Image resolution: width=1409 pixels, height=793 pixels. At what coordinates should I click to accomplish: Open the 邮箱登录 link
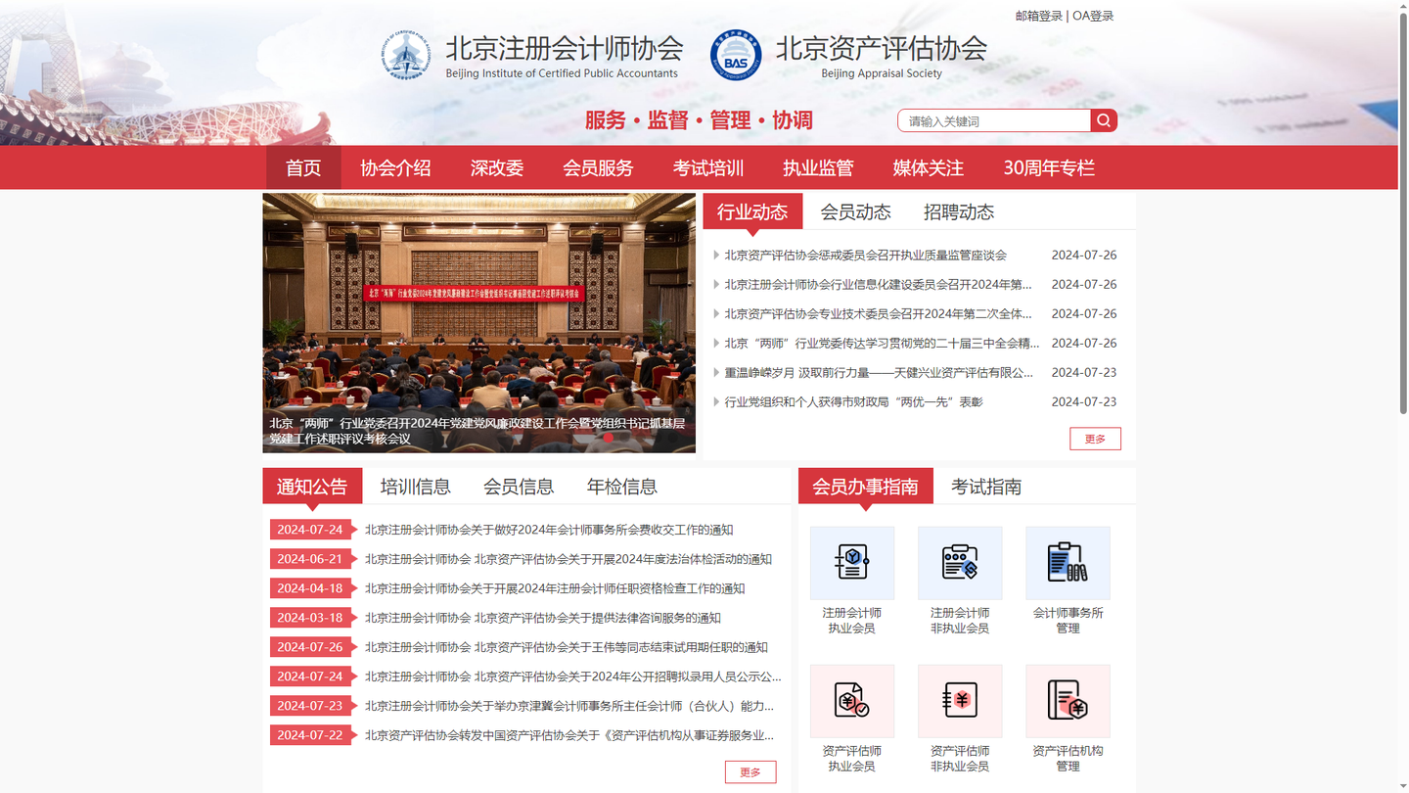click(x=1039, y=16)
